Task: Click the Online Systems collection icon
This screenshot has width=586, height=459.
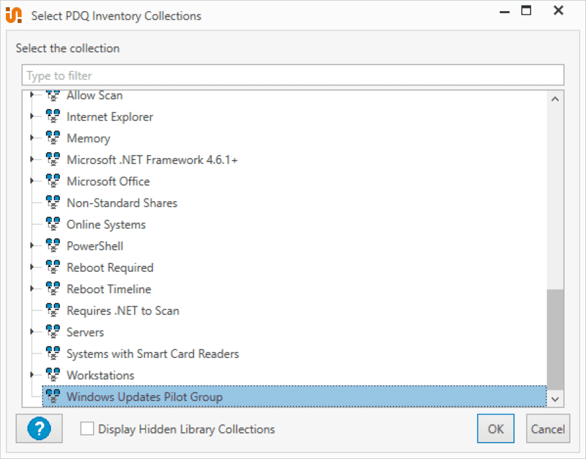Action: [53, 224]
